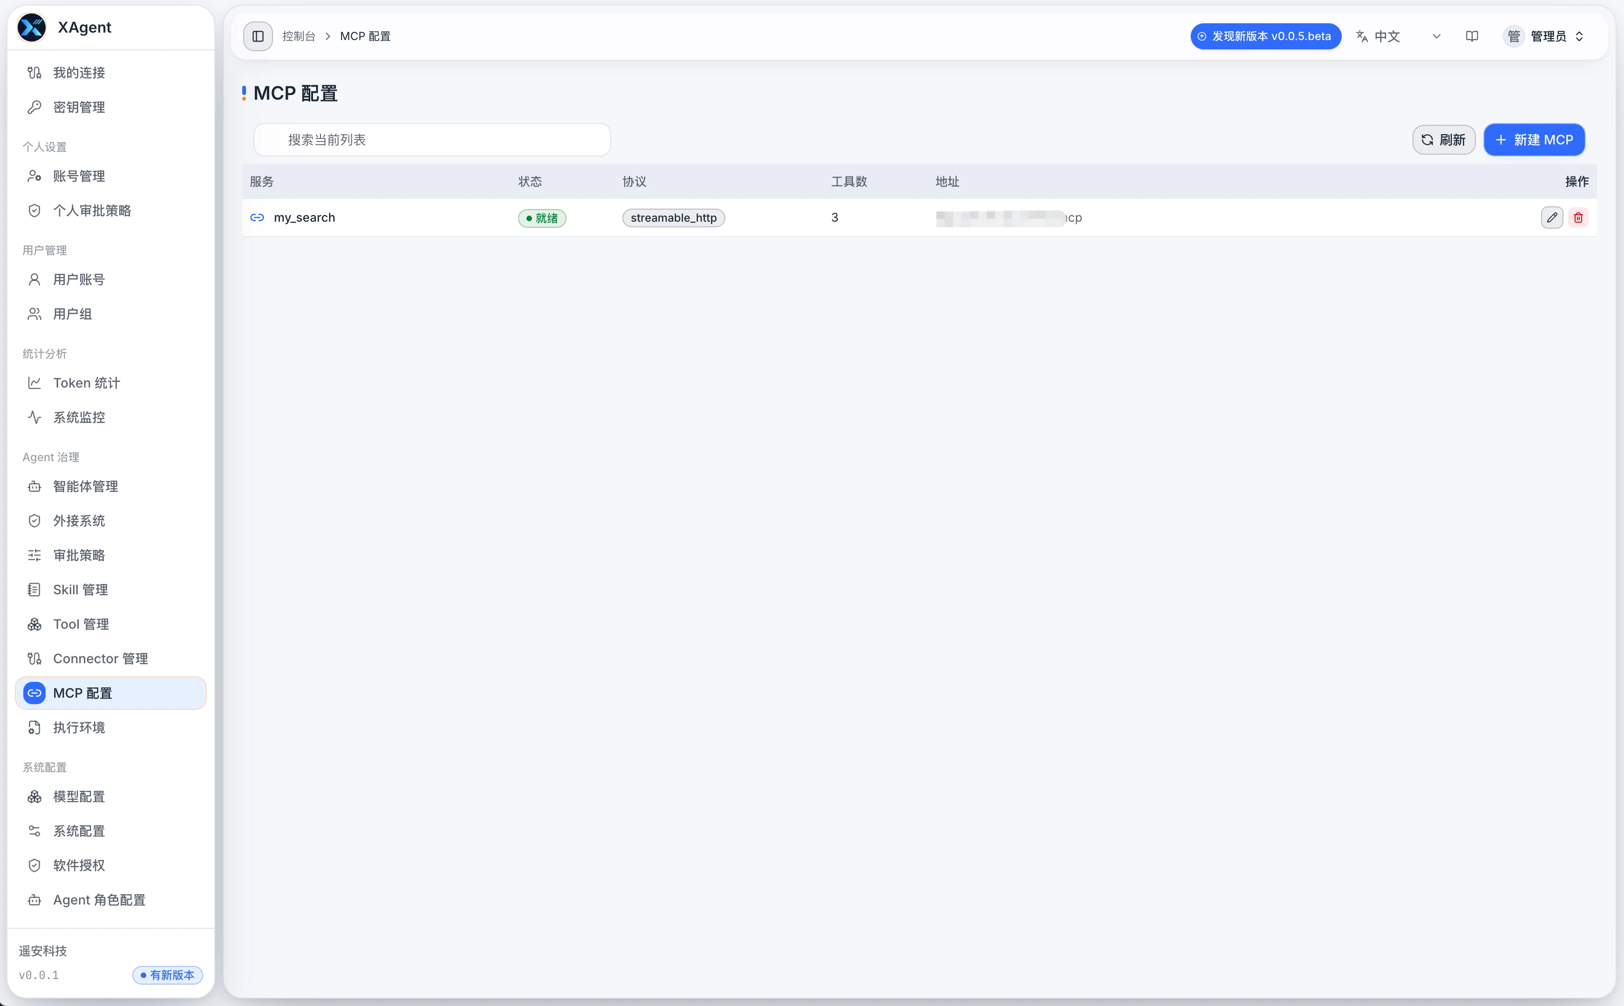Click Skill 管理 notebook icon

[34, 590]
